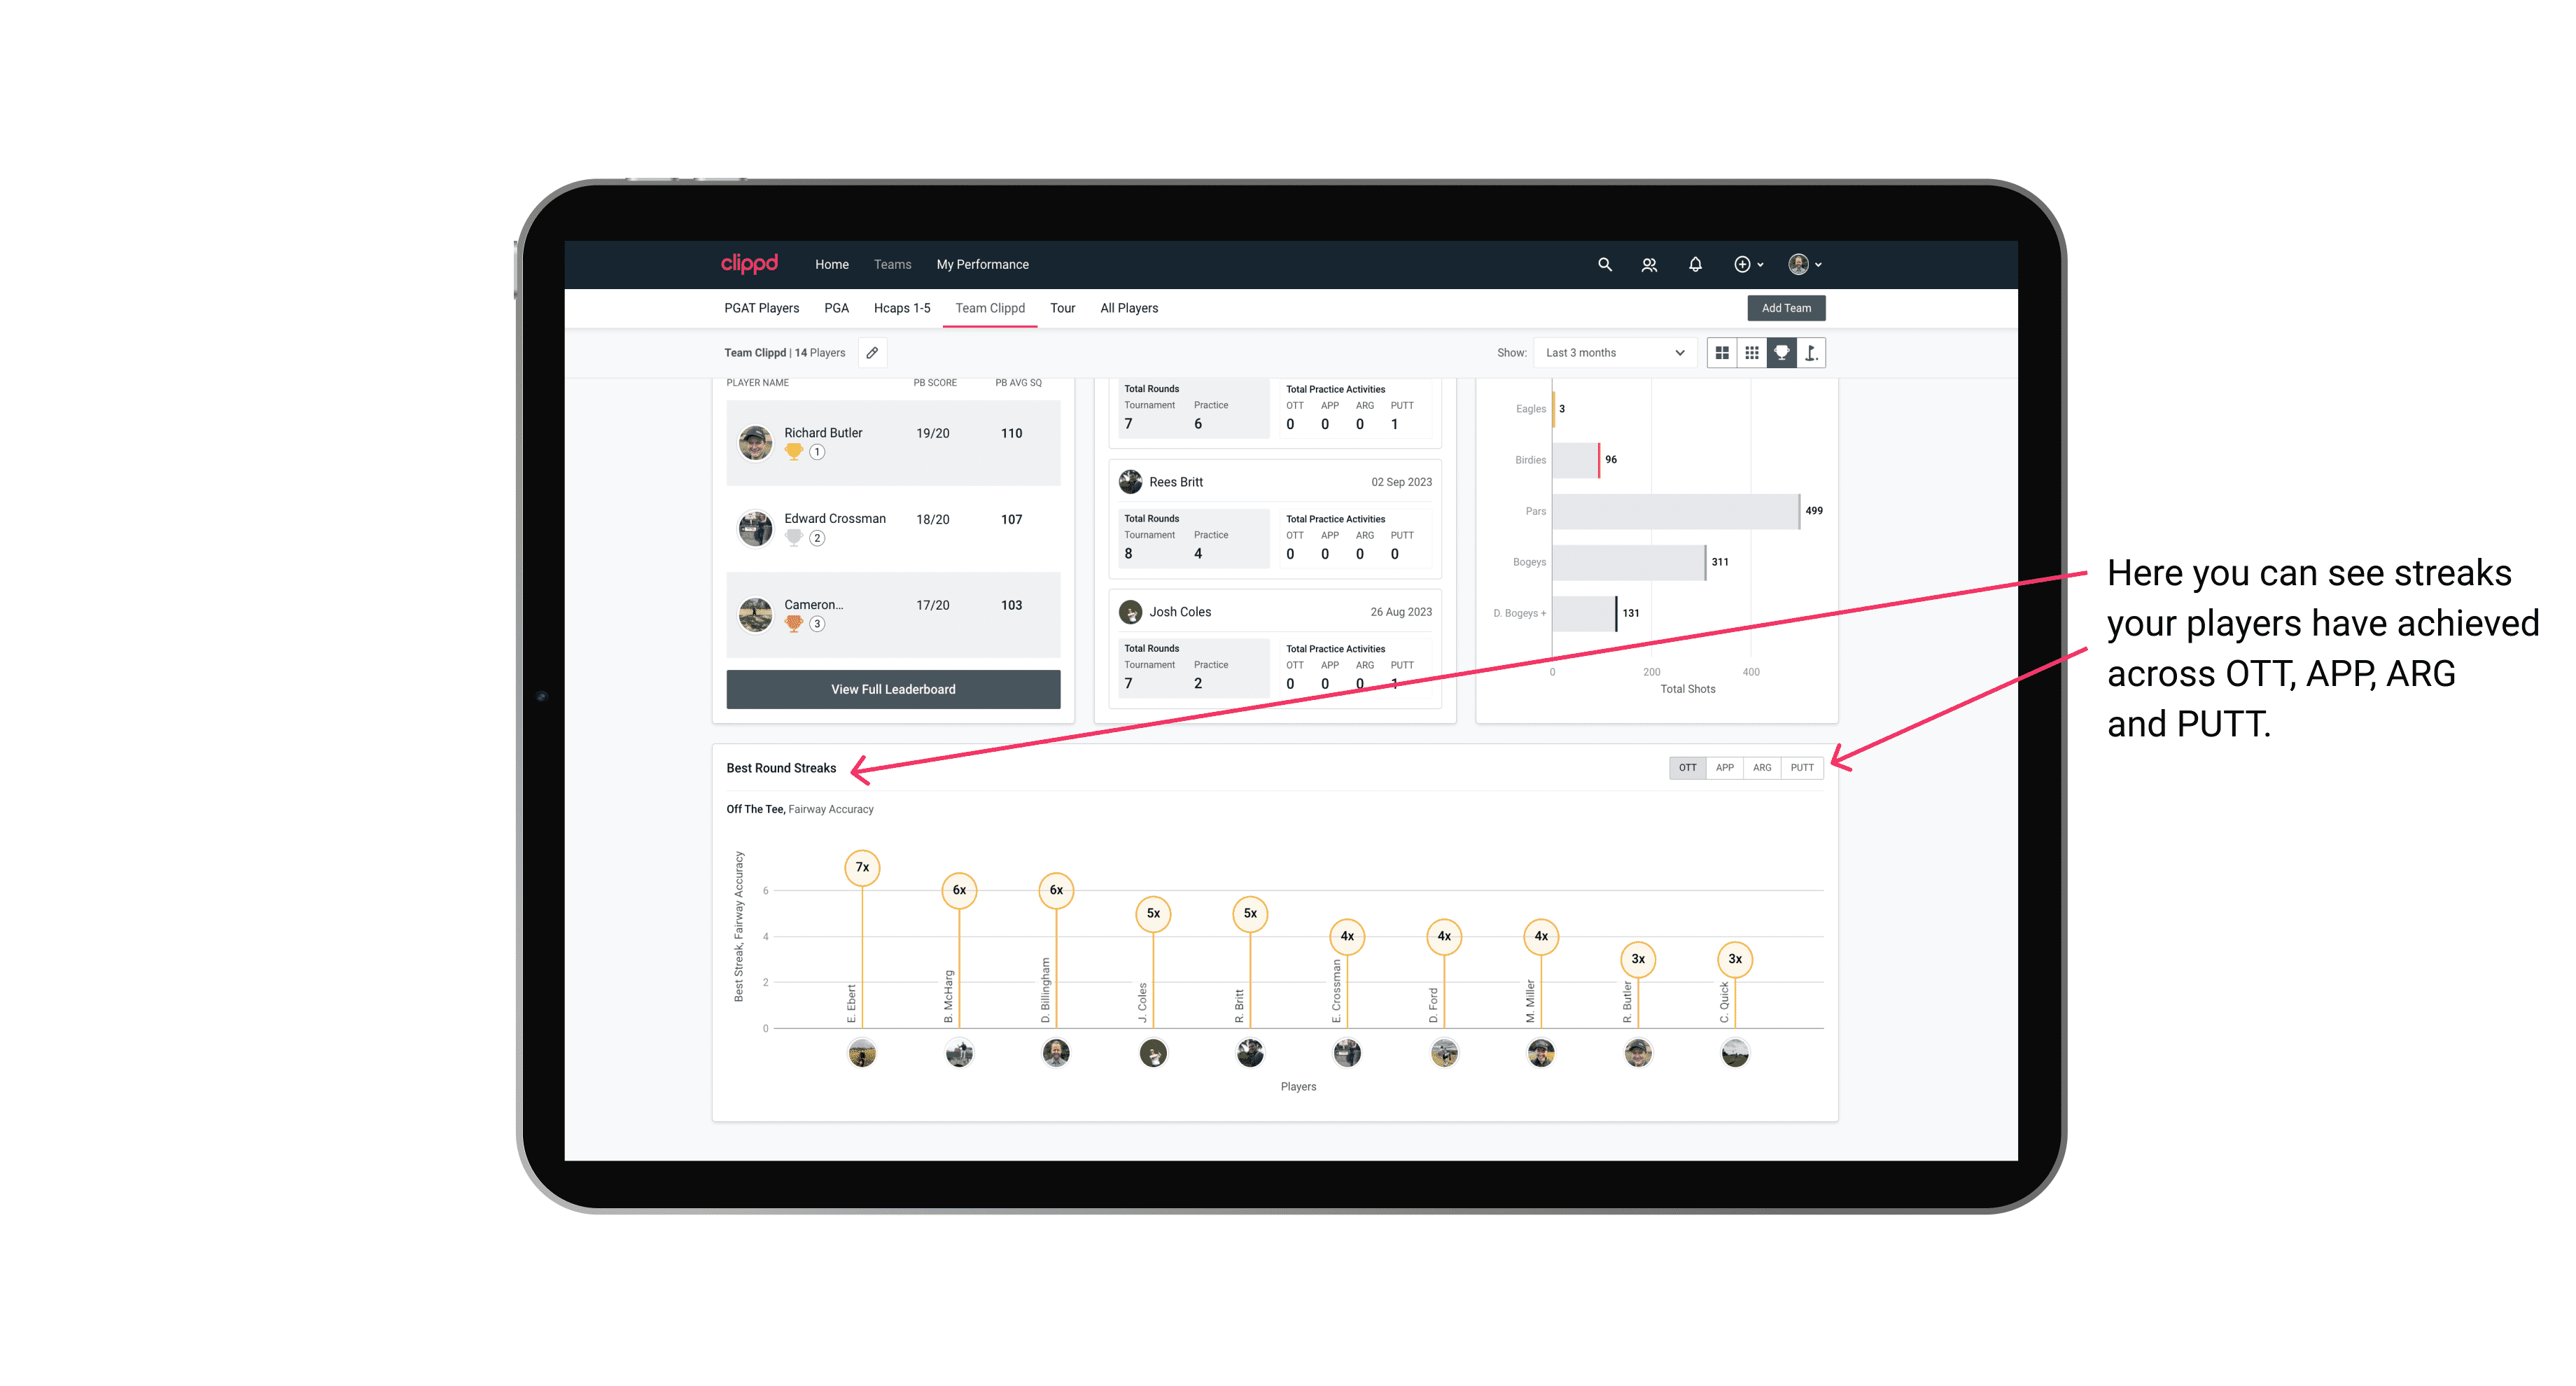Toggle the settings gear icon in navbar

(x=1740, y=265)
